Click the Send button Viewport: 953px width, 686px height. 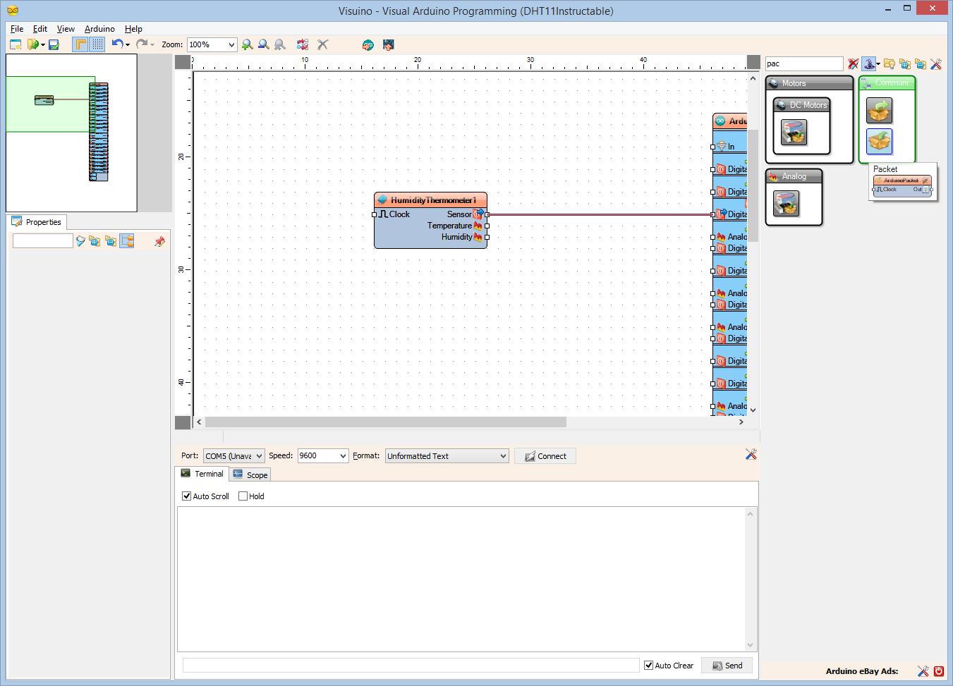point(727,665)
